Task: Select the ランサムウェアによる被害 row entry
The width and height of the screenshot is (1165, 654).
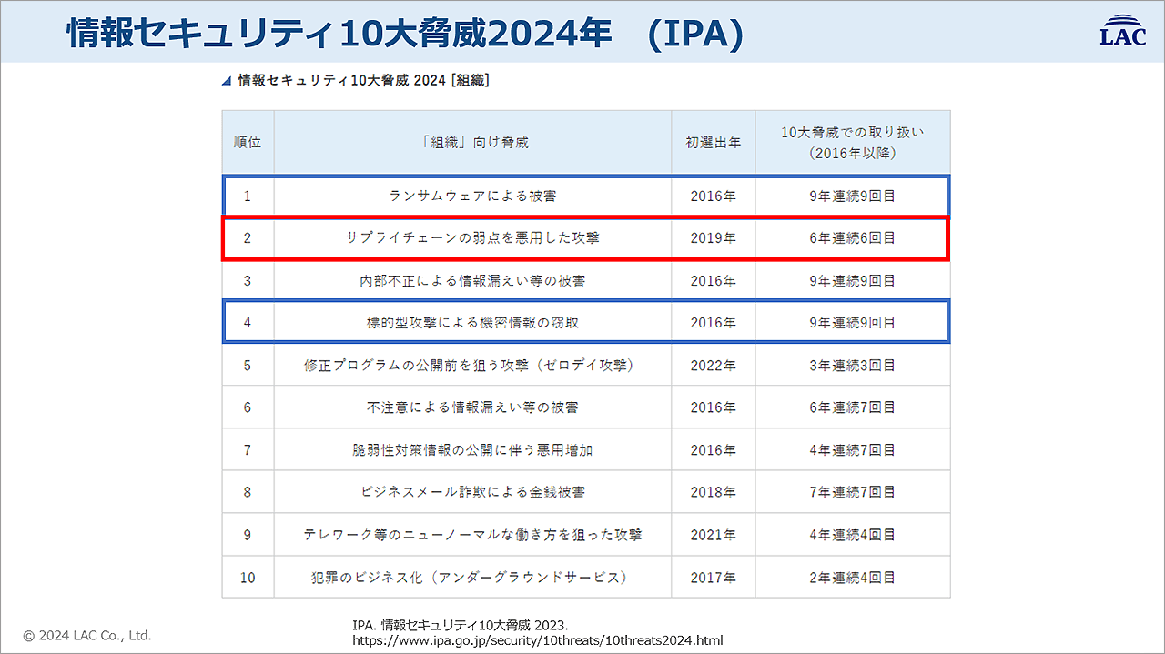Action: click(472, 196)
